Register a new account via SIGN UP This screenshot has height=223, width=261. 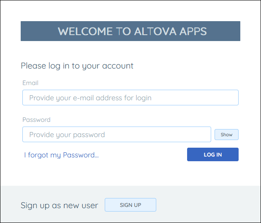[x=130, y=205]
